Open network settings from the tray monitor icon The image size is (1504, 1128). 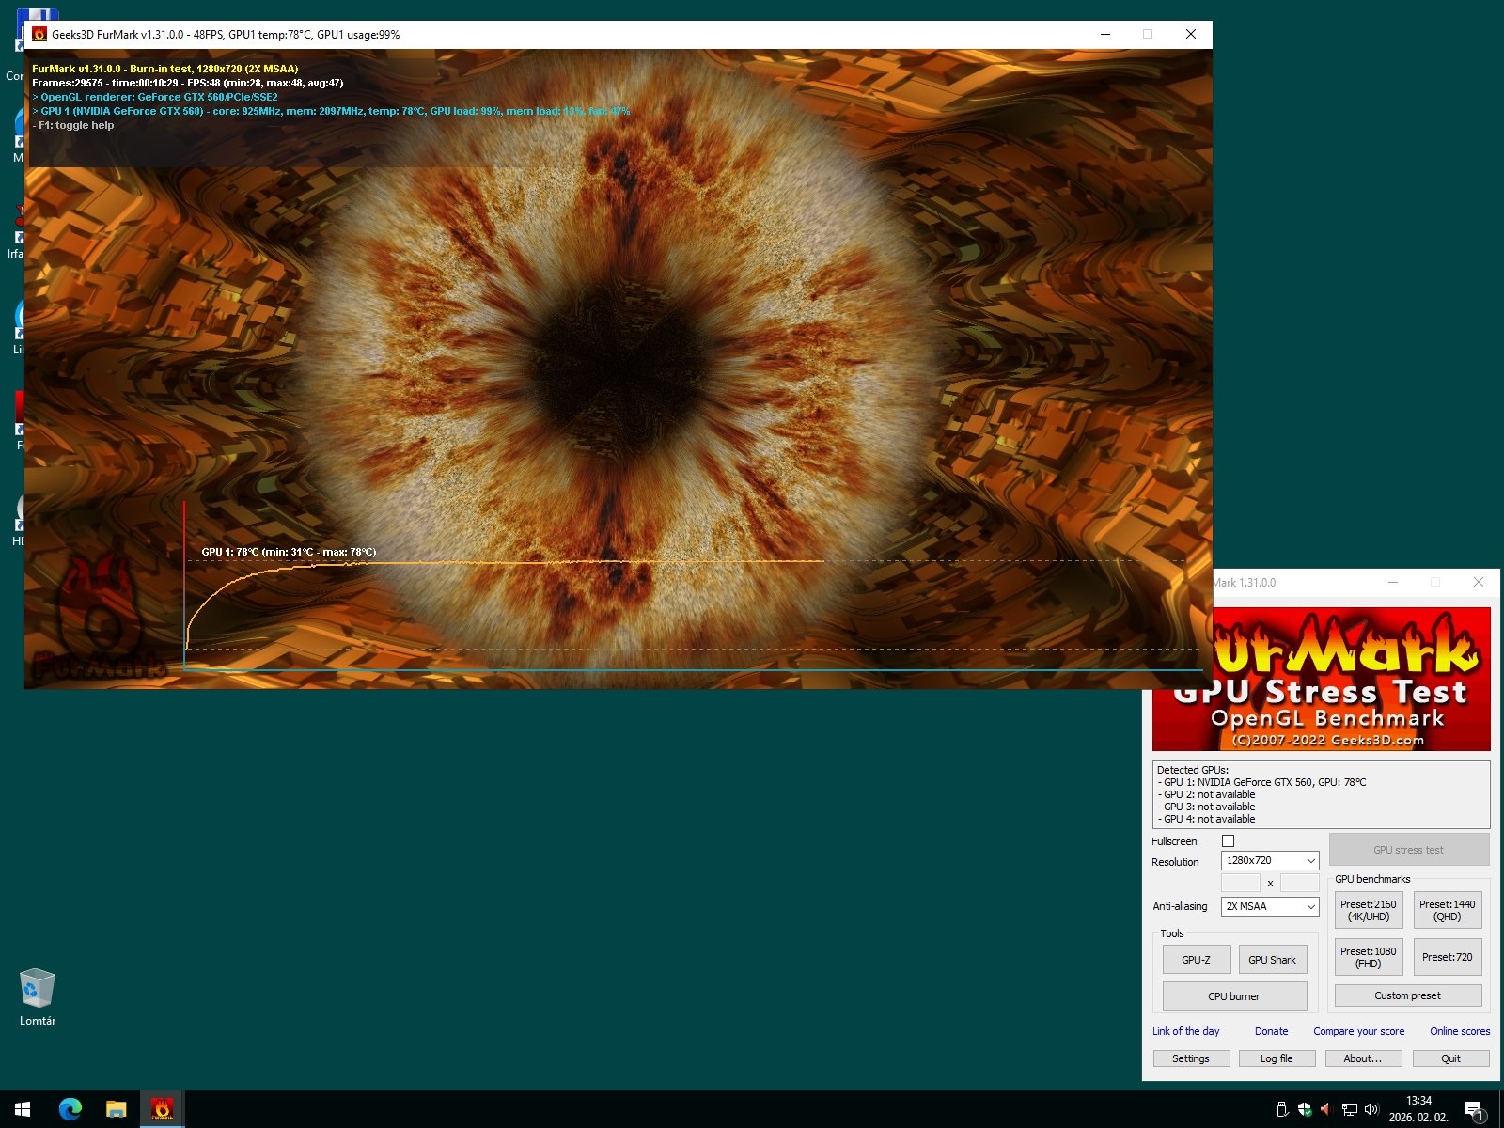(1349, 1109)
